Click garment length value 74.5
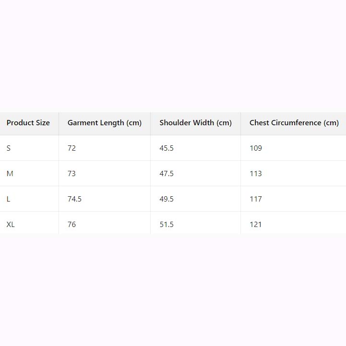This screenshot has height=346, width=346. 74,199
